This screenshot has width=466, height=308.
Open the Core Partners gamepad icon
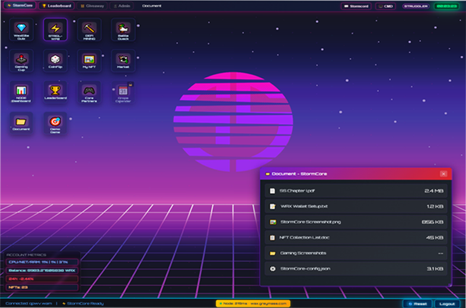tap(90, 92)
